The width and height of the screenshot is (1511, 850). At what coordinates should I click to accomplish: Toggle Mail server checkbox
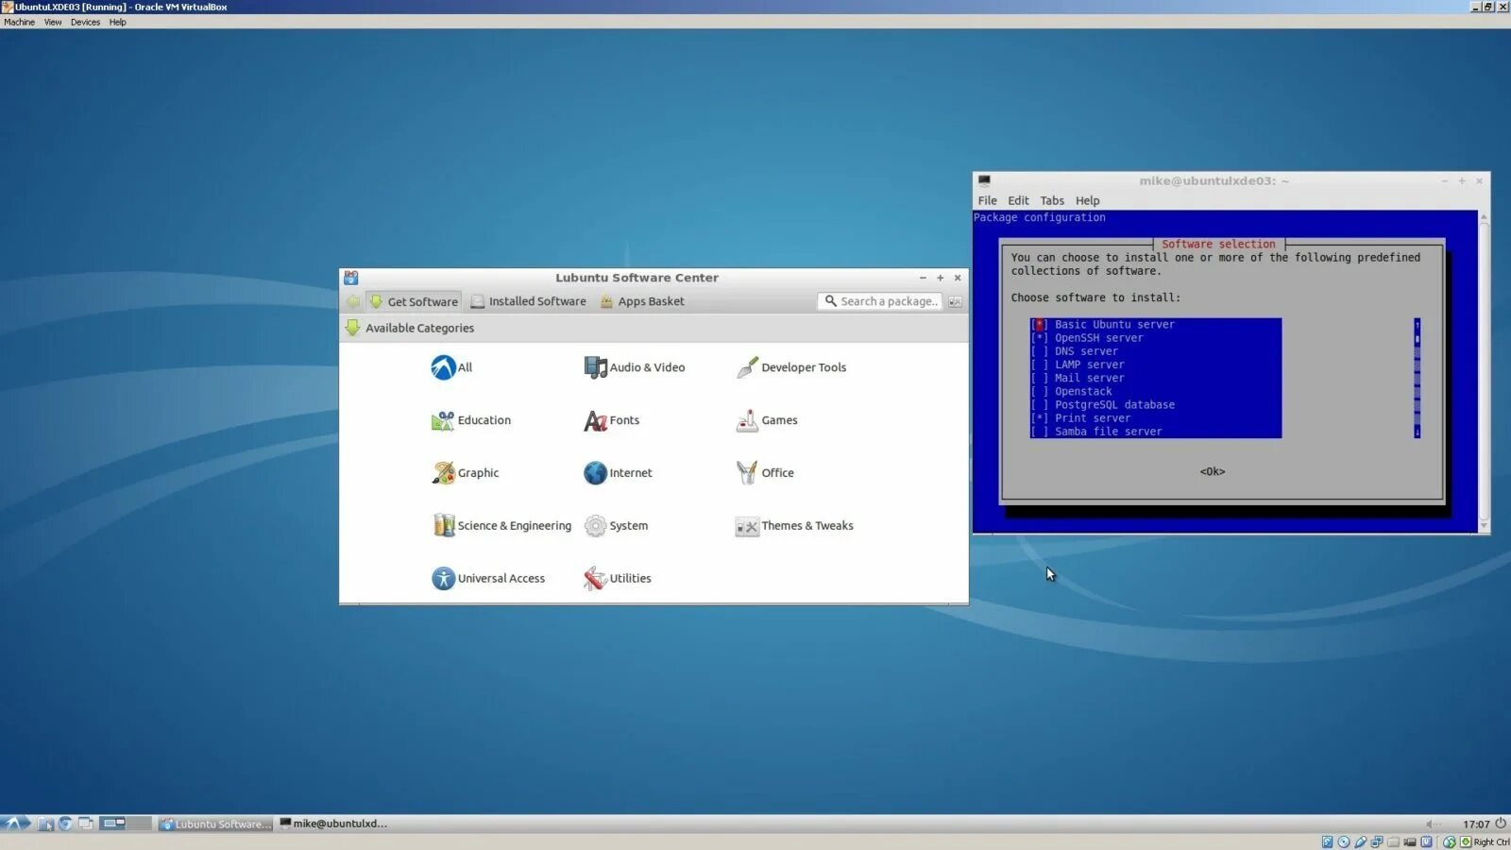coord(1040,378)
